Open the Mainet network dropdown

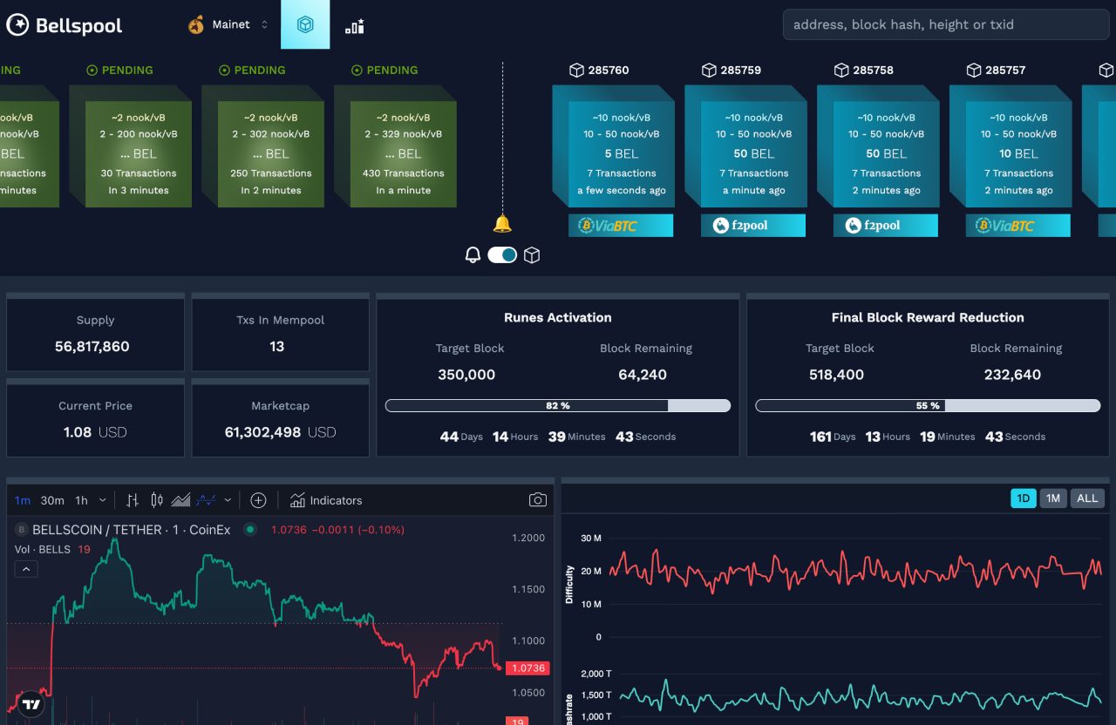[228, 24]
